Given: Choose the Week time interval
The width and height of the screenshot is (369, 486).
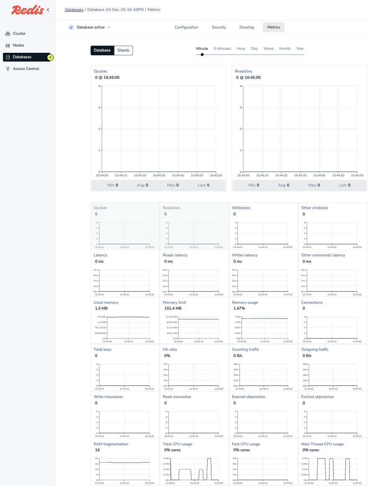Looking at the screenshot, I should (x=268, y=49).
